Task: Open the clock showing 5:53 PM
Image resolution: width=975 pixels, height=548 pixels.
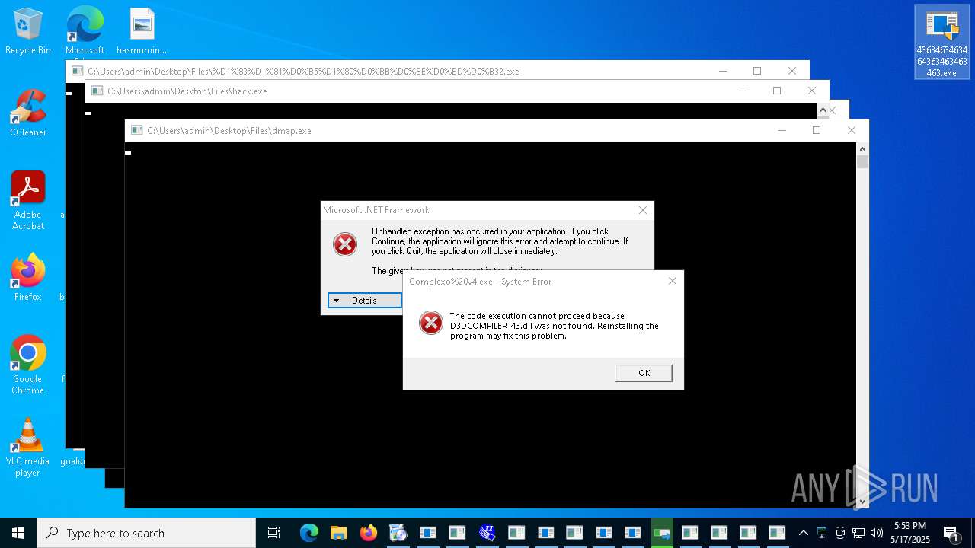Action: click(910, 533)
